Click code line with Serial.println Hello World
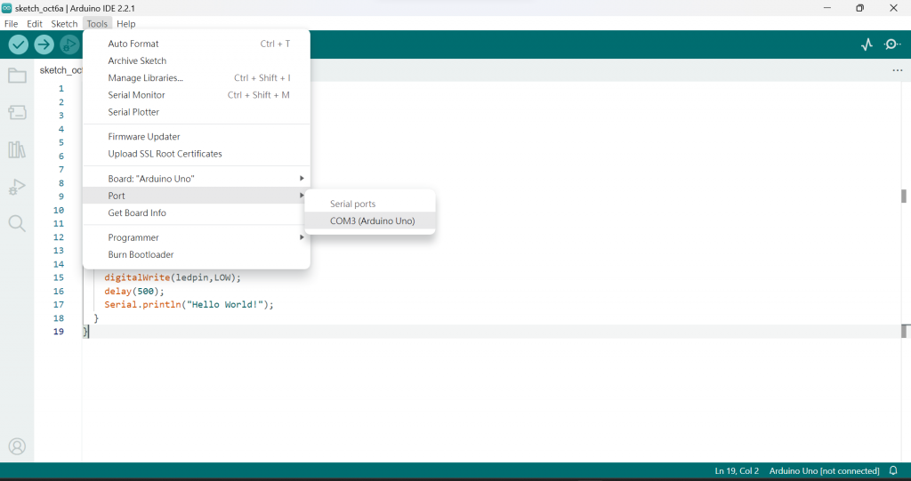The image size is (911, 481). 189,304
